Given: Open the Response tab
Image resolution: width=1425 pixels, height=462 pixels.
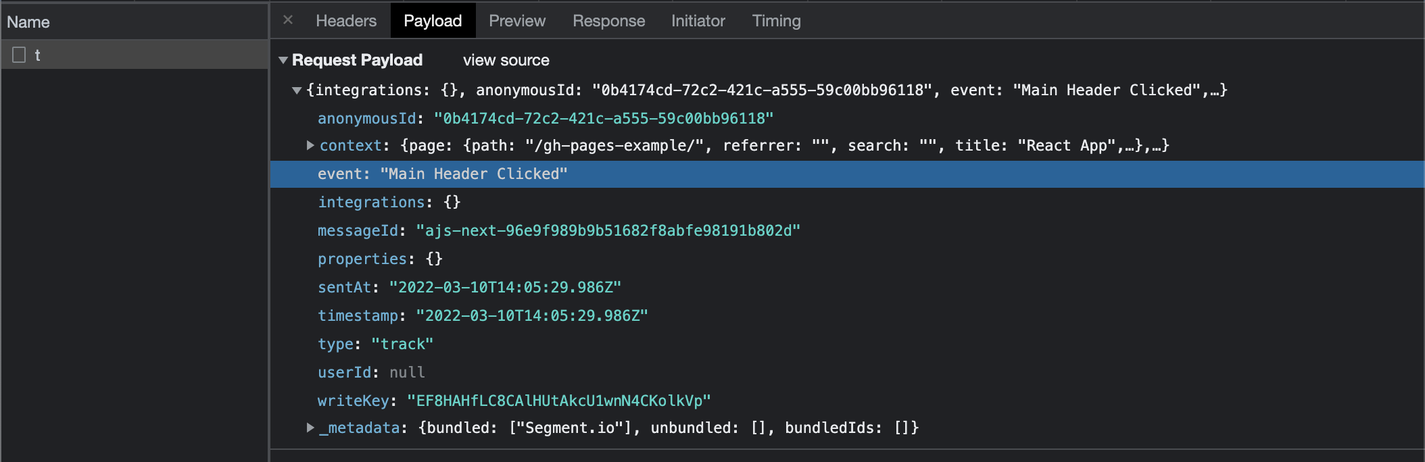Looking at the screenshot, I should 608,21.
